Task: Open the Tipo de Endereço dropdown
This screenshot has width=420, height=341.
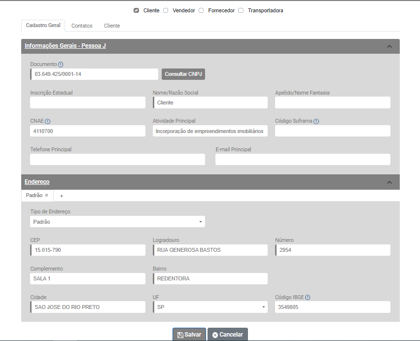Action: [117, 222]
